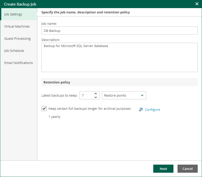Return to the Job Settings step
This screenshot has height=177, width=202.
pyautogui.click(x=13, y=14)
